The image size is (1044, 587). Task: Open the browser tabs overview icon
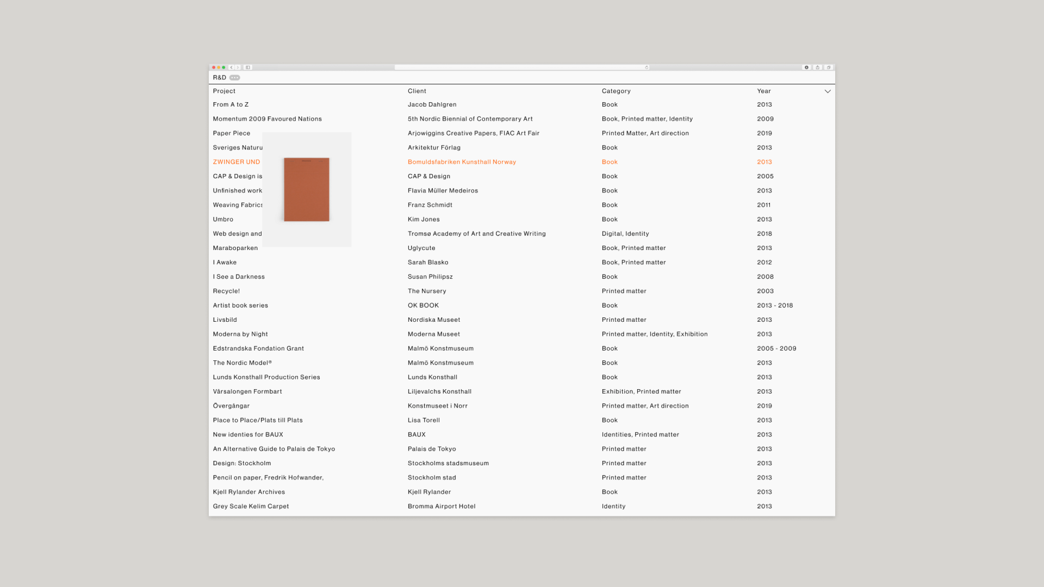829,67
